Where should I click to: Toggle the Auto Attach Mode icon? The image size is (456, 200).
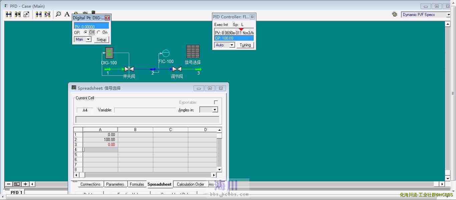17,14
